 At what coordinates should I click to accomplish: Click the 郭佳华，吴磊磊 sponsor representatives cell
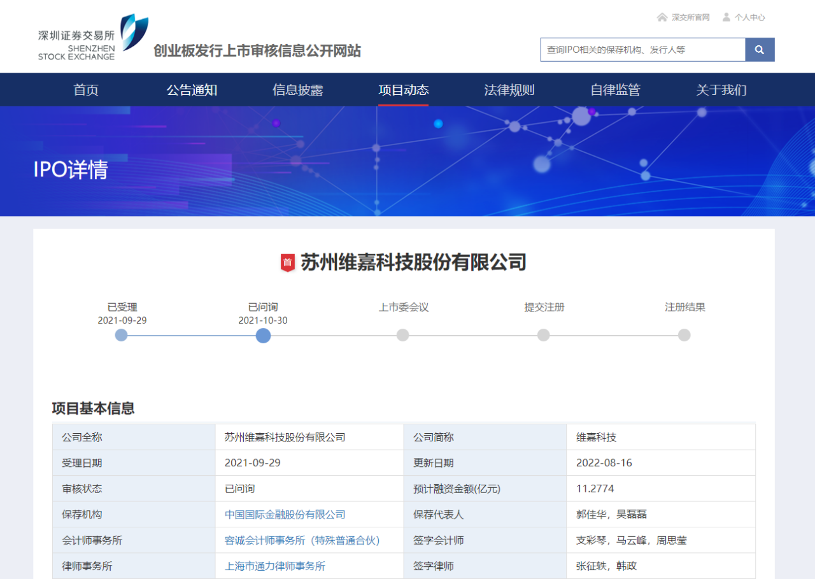[x=661, y=515]
